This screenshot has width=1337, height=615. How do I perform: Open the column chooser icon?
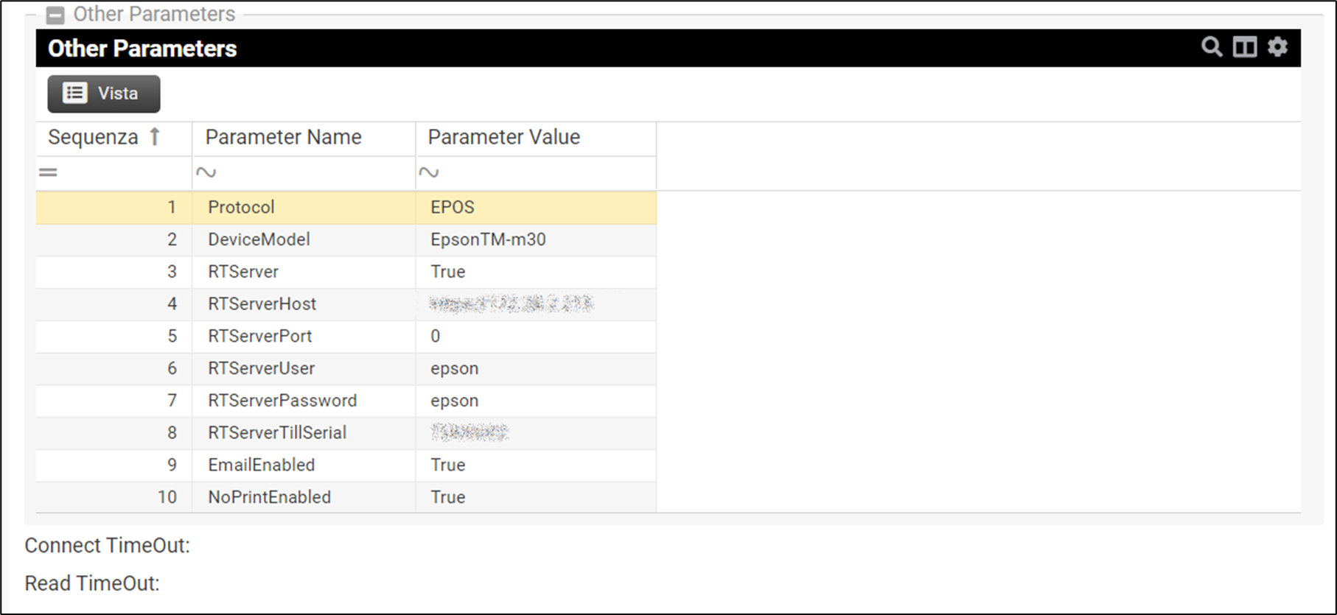(x=1245, y=47)
